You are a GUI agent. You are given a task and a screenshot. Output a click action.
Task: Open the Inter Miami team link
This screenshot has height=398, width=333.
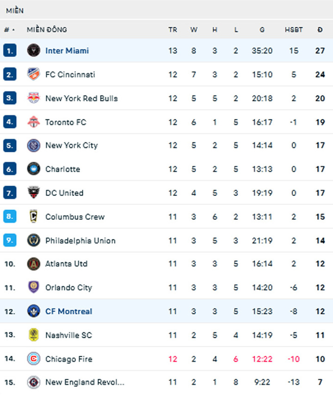click(67, 50)
